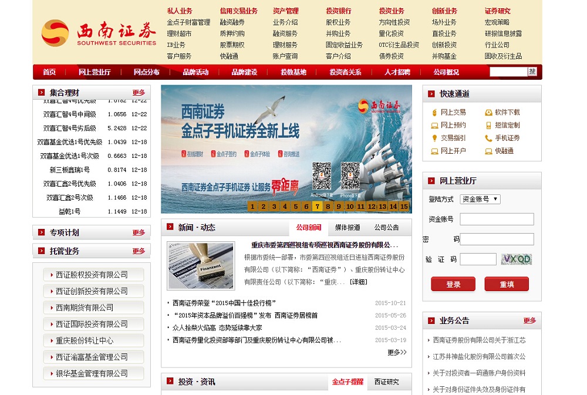Click 更多>> under the news list
Viewport: 587px width, 395px height.
(x=397, y=352)
